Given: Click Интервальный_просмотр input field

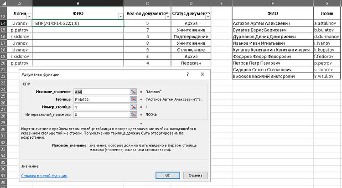Looking at the screenshot, I should (x=102, y=115).
